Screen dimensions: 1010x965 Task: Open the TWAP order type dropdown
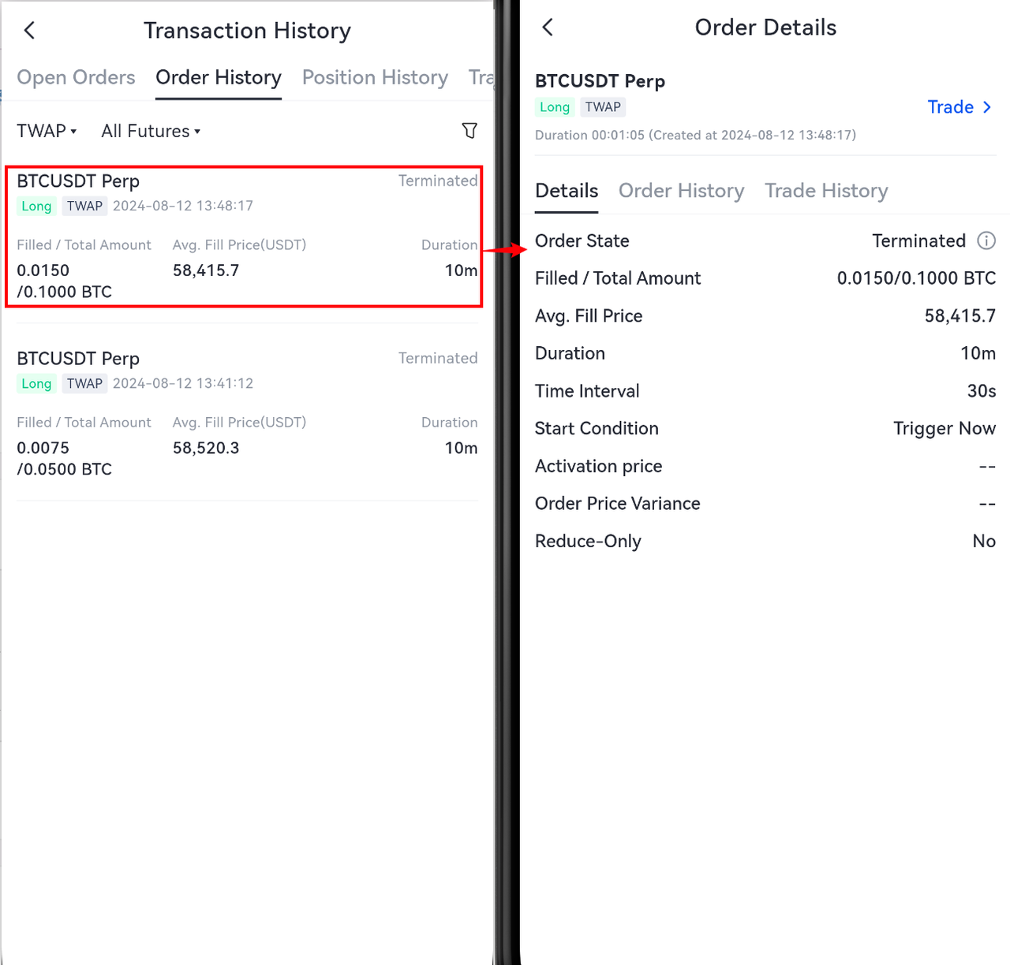coord(47,131)
